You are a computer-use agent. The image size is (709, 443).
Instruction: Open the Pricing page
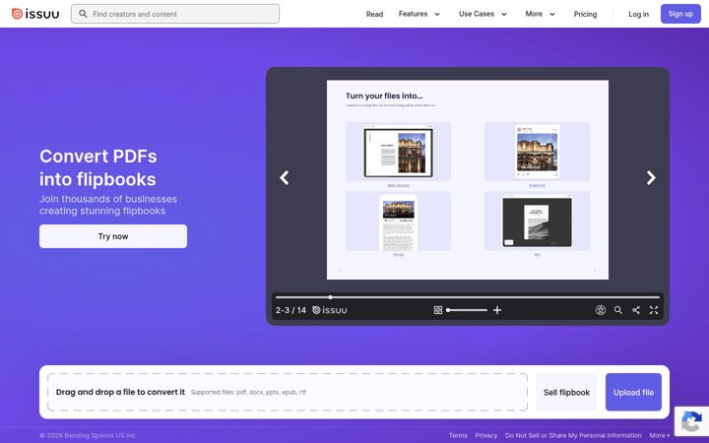pyautogui.click(x=585, y=14)
